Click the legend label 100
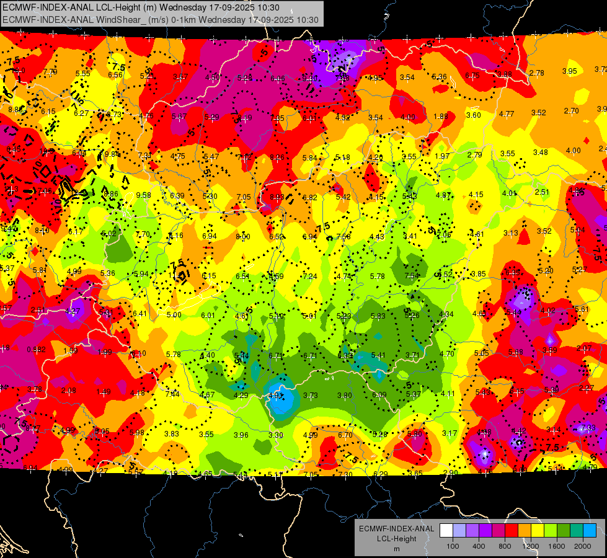 point(453,546)
